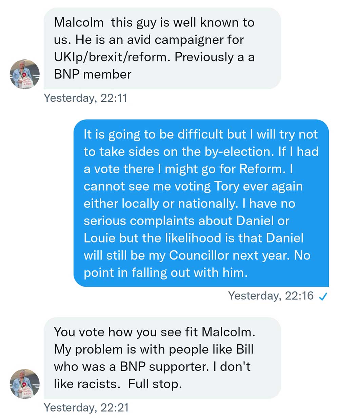
Task: Click 'point in falling out with him' line
Action: [165, 273]
